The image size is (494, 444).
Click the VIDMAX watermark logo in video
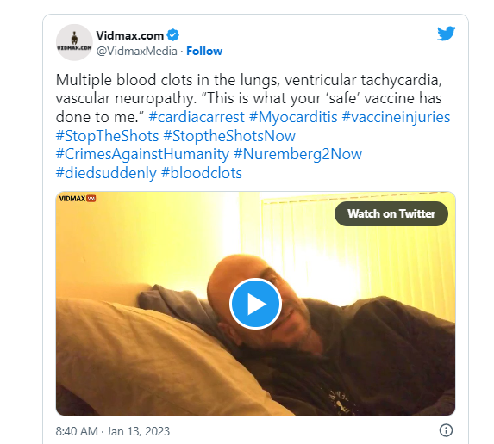pyautogui.click(x=78, y=199)
